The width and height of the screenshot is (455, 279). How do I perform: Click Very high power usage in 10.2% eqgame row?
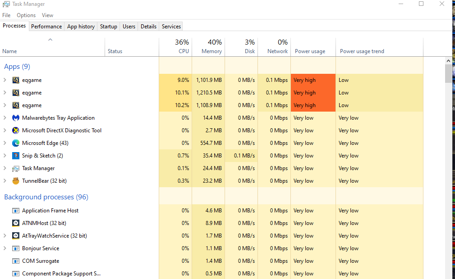[313, 105]
